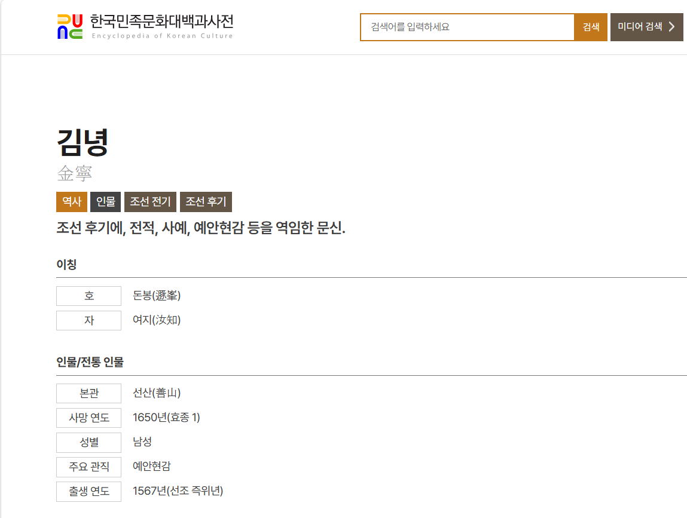Click the chevron arrow on 미디어 검색
The width and height of the screenshot is (687, 518).
point(671,27)
